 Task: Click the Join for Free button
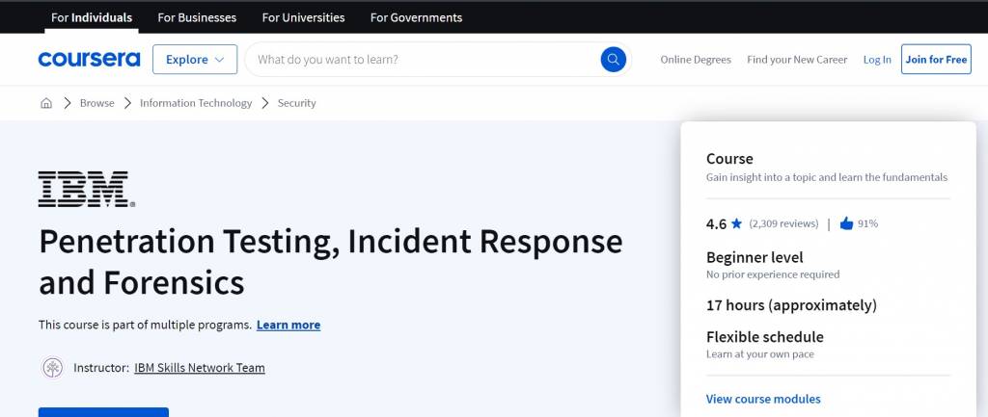936,59
